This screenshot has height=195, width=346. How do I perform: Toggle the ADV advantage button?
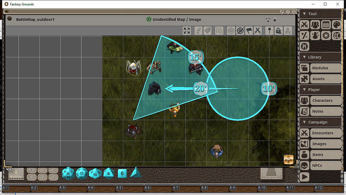(x=32, y=170)
